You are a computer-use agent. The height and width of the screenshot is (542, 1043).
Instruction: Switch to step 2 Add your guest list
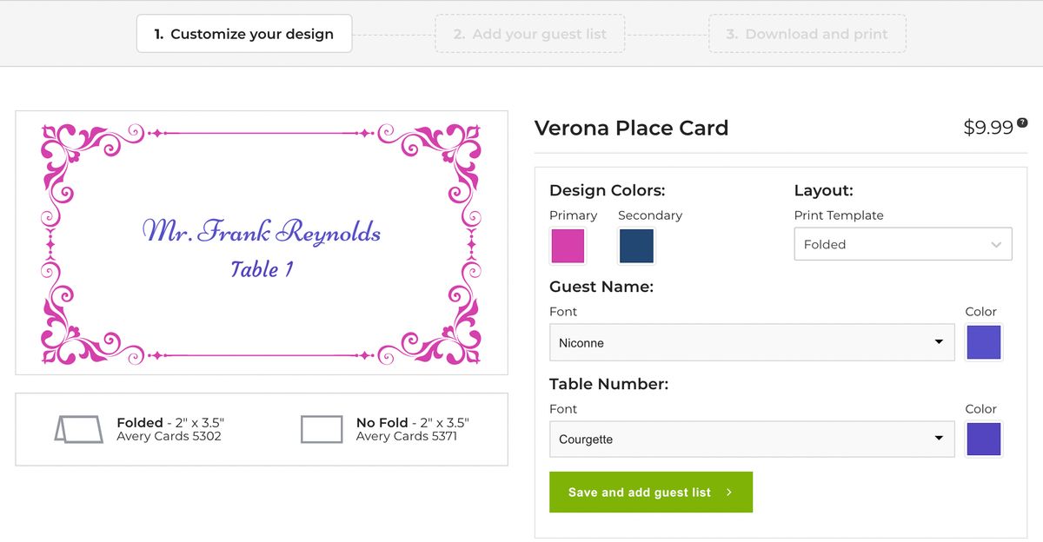coord(529,34)
